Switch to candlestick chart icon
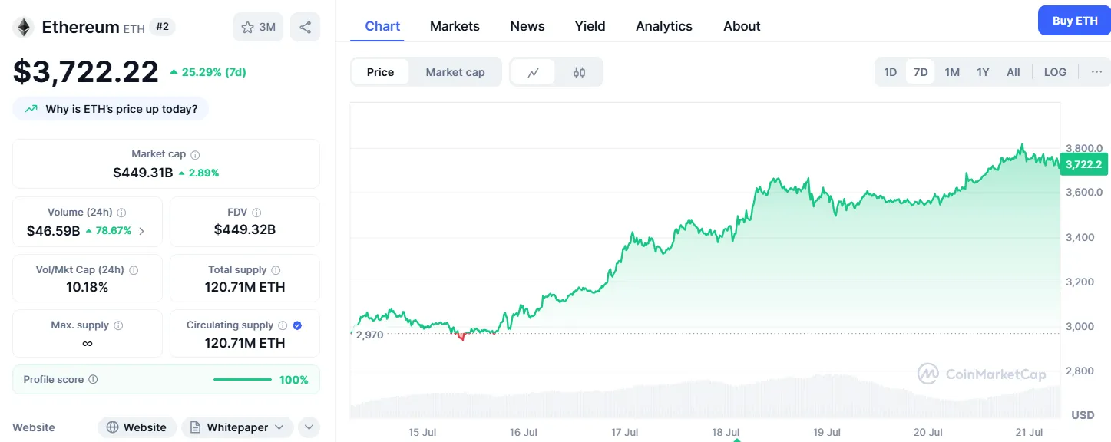 580,72
